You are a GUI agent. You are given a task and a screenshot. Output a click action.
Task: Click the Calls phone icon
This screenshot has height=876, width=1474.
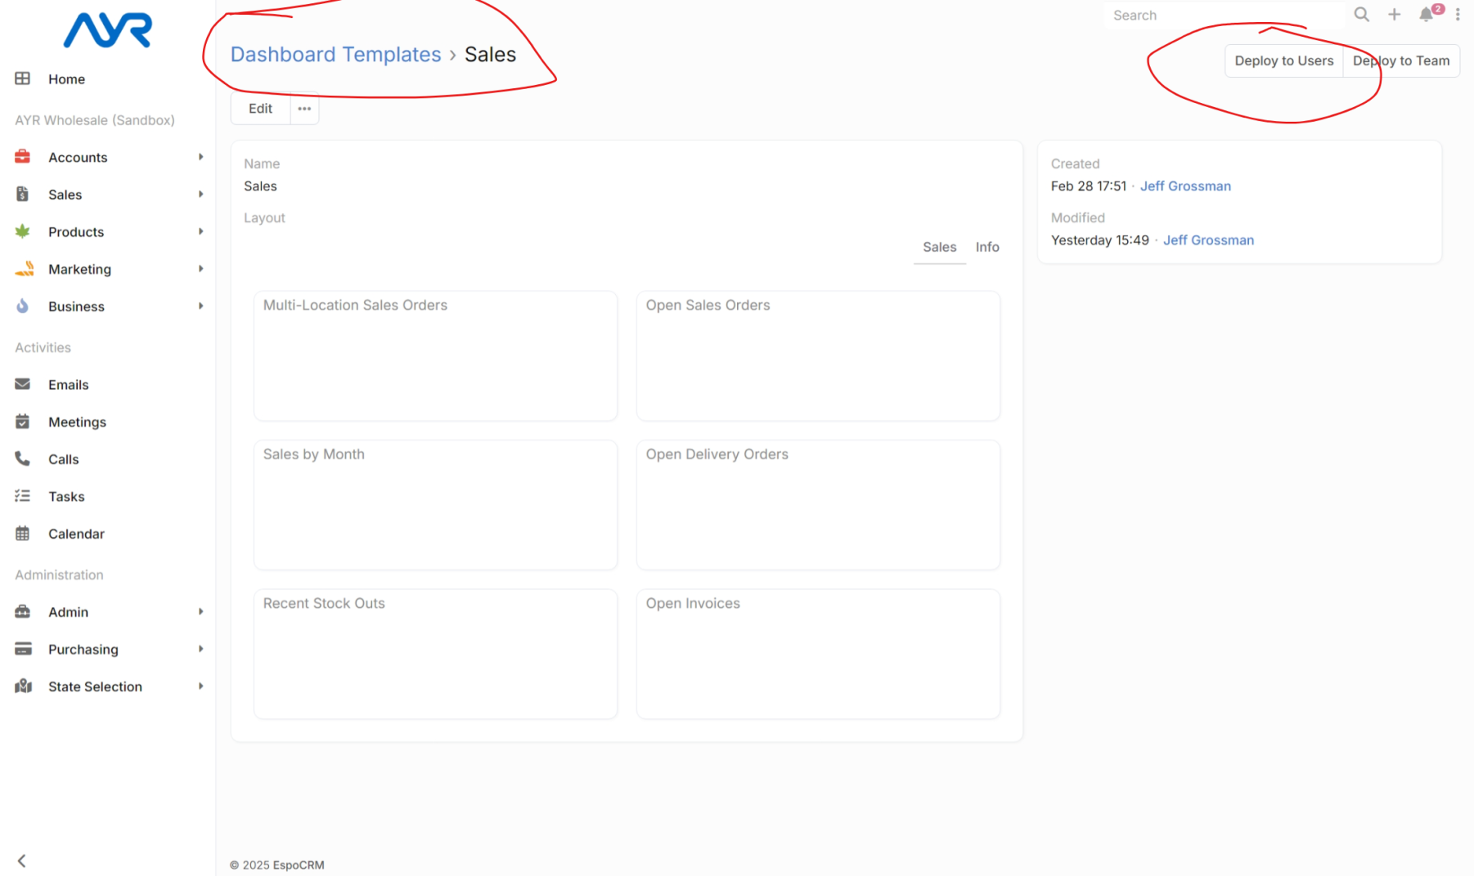point(23,459)
